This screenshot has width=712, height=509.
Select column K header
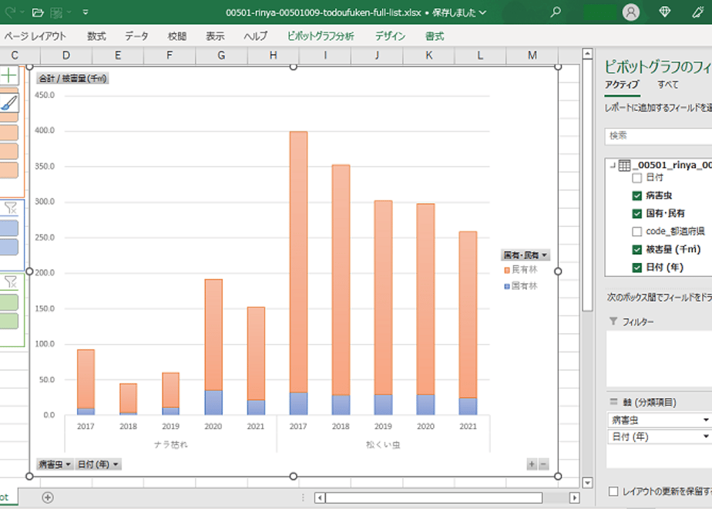pos(428,56)
